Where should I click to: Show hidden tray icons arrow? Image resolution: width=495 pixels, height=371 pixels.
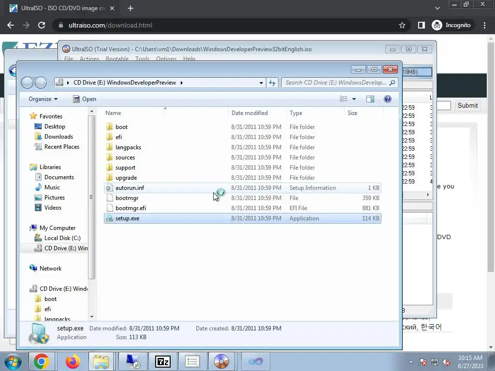click(x=411, y=362)
